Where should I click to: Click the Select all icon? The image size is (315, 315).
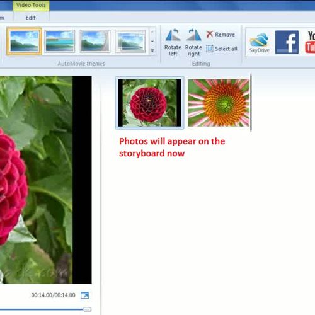(x=222, y=49)
